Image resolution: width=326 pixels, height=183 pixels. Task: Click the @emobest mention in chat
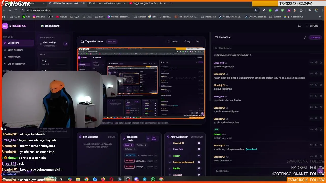[251, 149]
